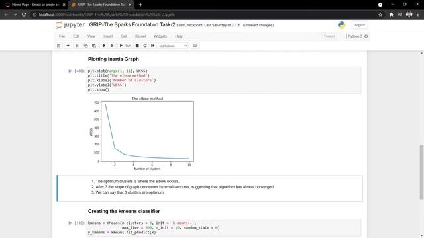Open the Widgets menu

tap(160, 36)
